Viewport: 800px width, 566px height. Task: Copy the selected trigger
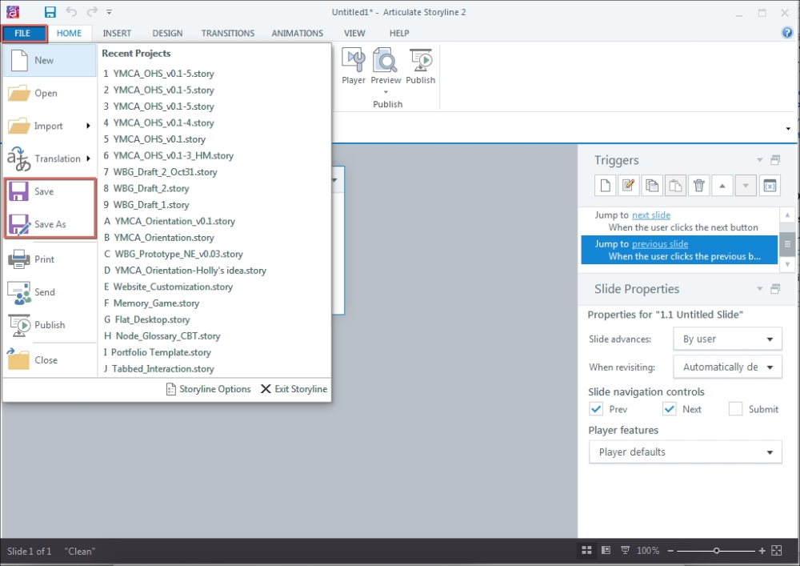click(x=652, y=185)
